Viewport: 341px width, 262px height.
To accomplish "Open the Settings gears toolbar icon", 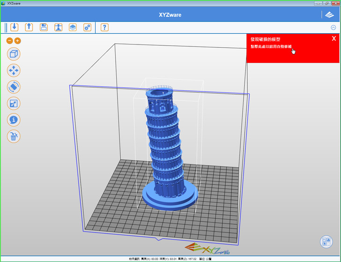I will 87,27.
